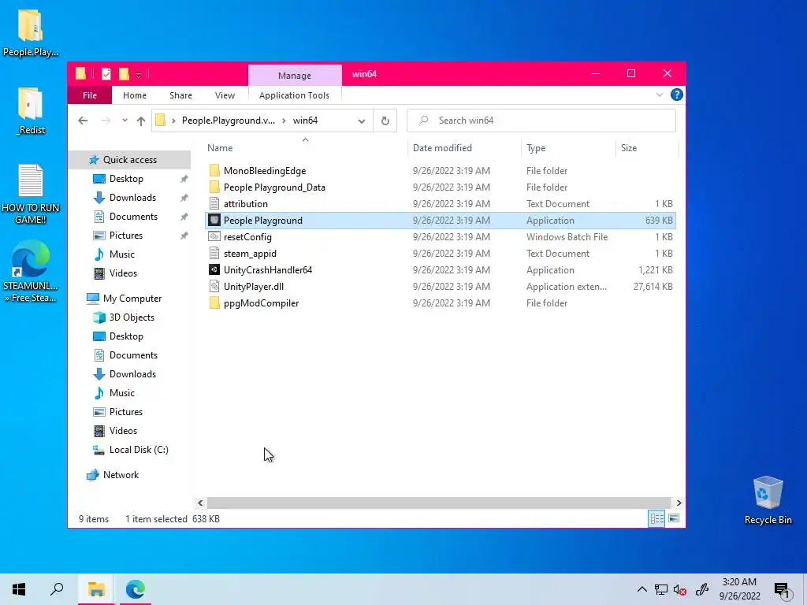
Task: Select the STEAMUNLOCKED Edge shortcut on desktop
Action: click(x=31, y=272)
